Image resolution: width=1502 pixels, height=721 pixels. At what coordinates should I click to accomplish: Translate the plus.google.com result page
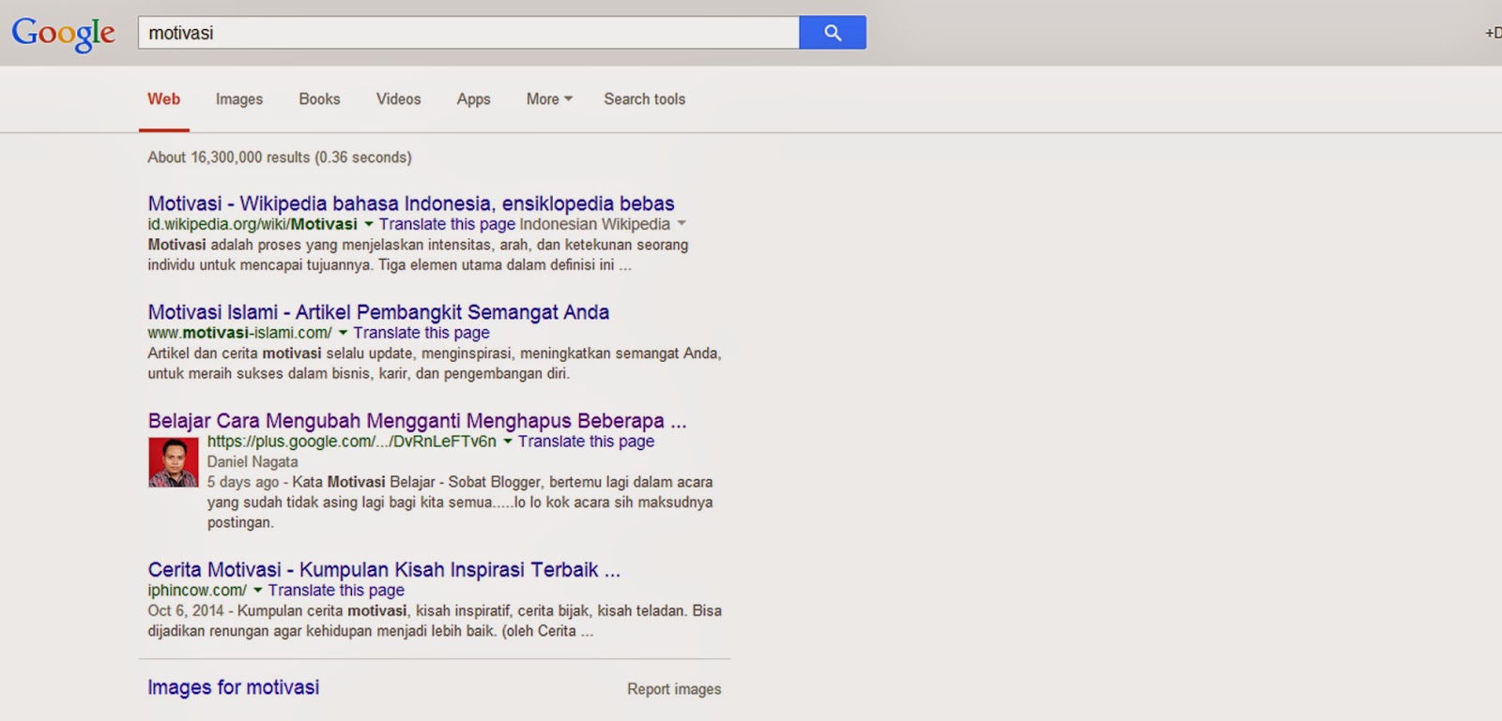[586, 442]
